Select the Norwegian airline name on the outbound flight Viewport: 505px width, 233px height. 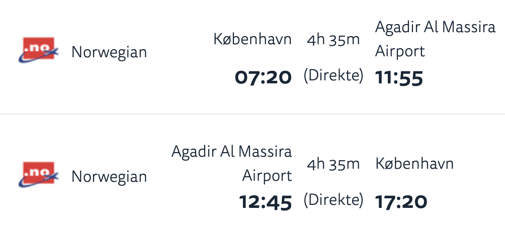coord(109,52)
